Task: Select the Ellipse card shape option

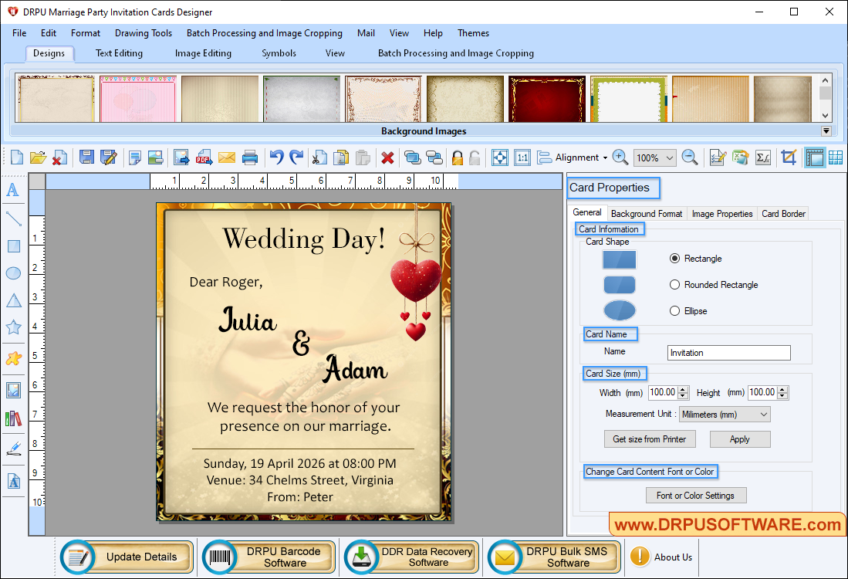Action: 675,310
